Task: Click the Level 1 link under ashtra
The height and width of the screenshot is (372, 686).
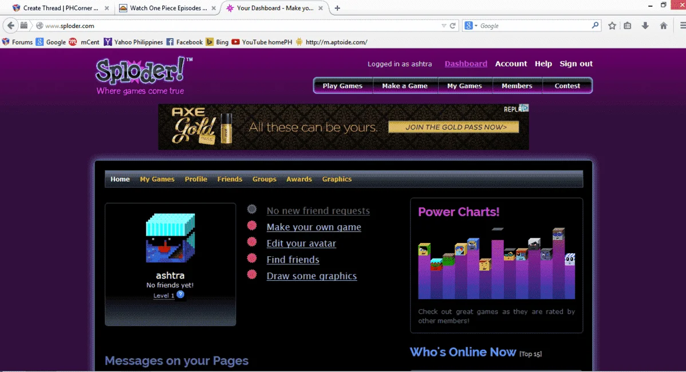Action: point(164,296)
